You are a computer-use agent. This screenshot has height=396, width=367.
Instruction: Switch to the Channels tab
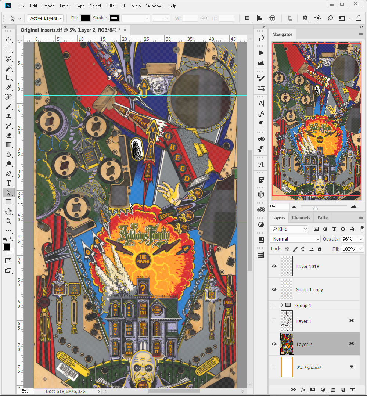click(x=301, y=217)
